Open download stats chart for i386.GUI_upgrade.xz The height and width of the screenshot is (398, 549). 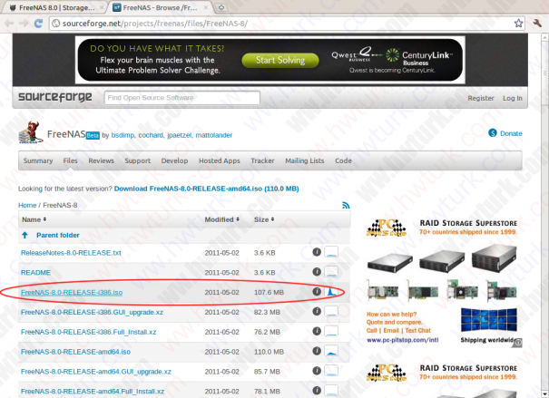point(331,311)
